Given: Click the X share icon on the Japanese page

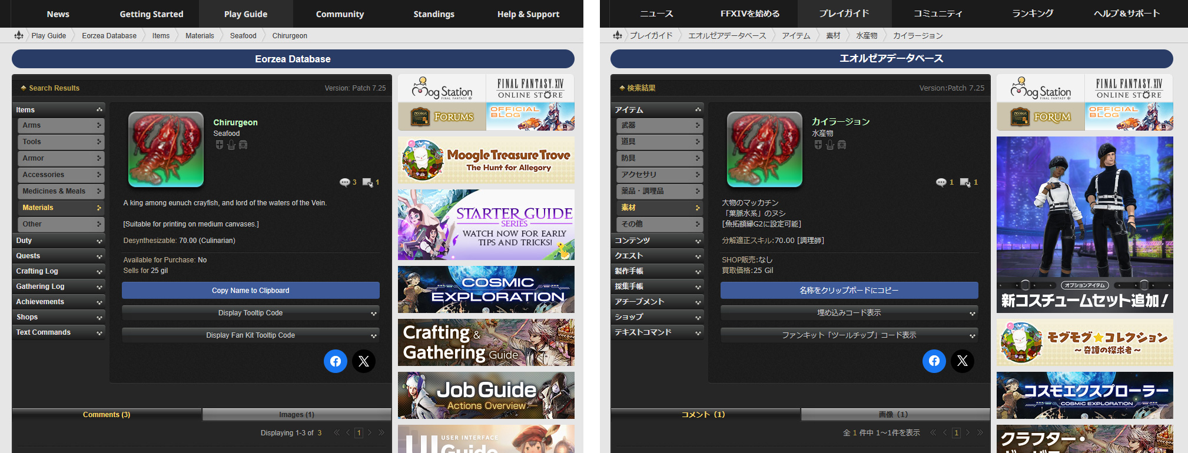Looking at the screenshot, I should pos(963,361).
